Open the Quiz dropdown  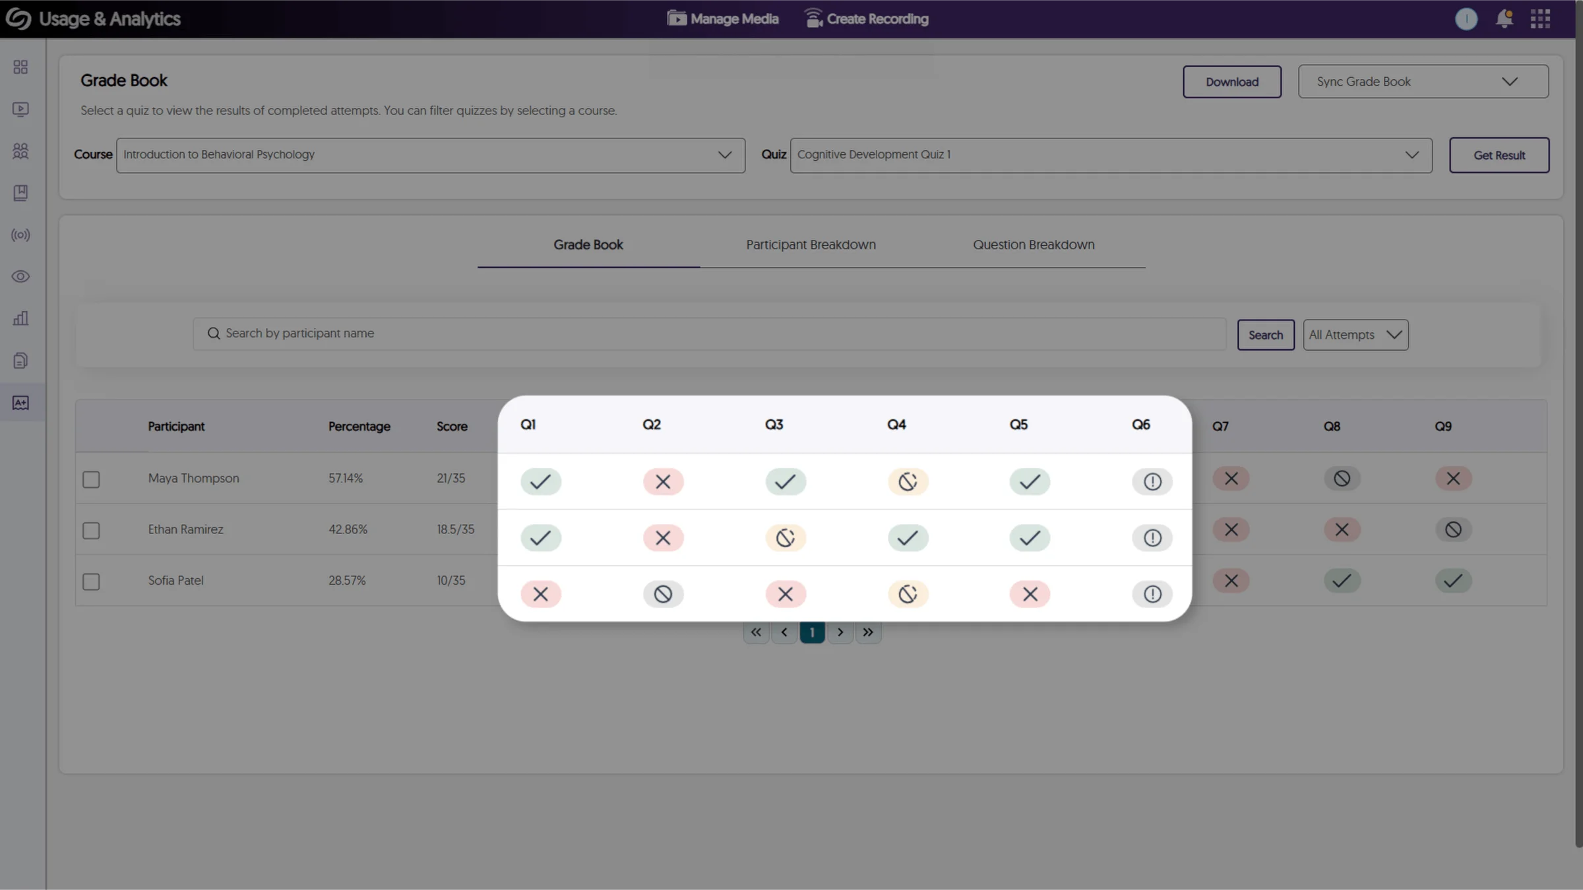pos(1111,155)
